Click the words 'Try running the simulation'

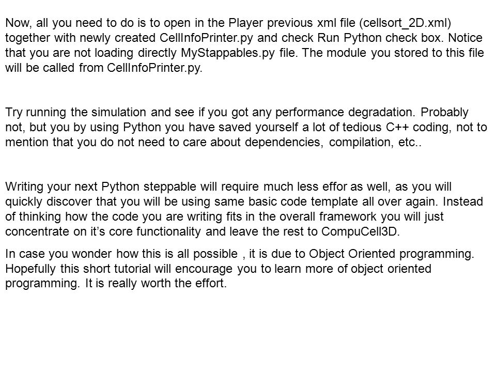tap(75, 112)
